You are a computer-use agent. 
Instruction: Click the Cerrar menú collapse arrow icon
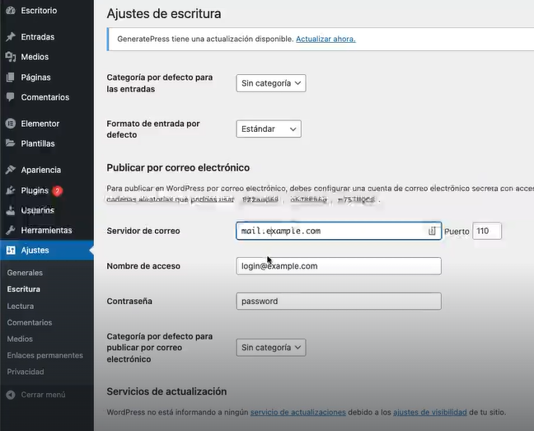click(11, 395)
